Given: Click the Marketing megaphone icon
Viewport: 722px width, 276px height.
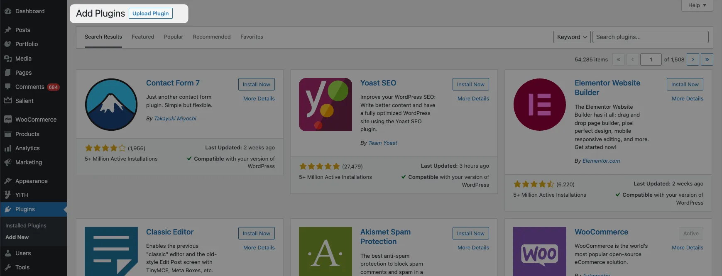Looking at the screenshot, I should (8, 162).
